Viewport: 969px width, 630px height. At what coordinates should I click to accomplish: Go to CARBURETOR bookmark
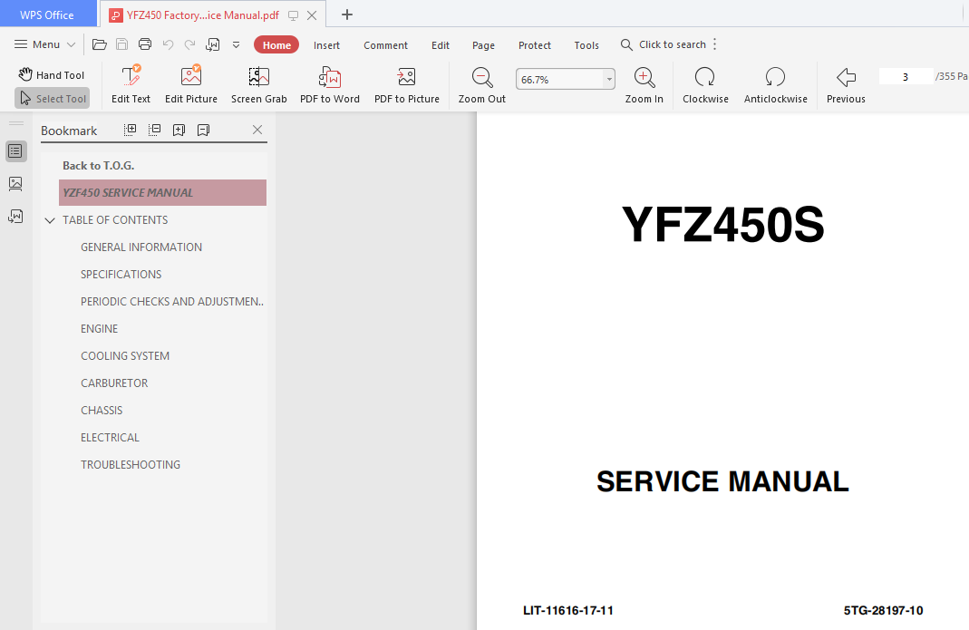pyautogui.click(x=114, y=383)
